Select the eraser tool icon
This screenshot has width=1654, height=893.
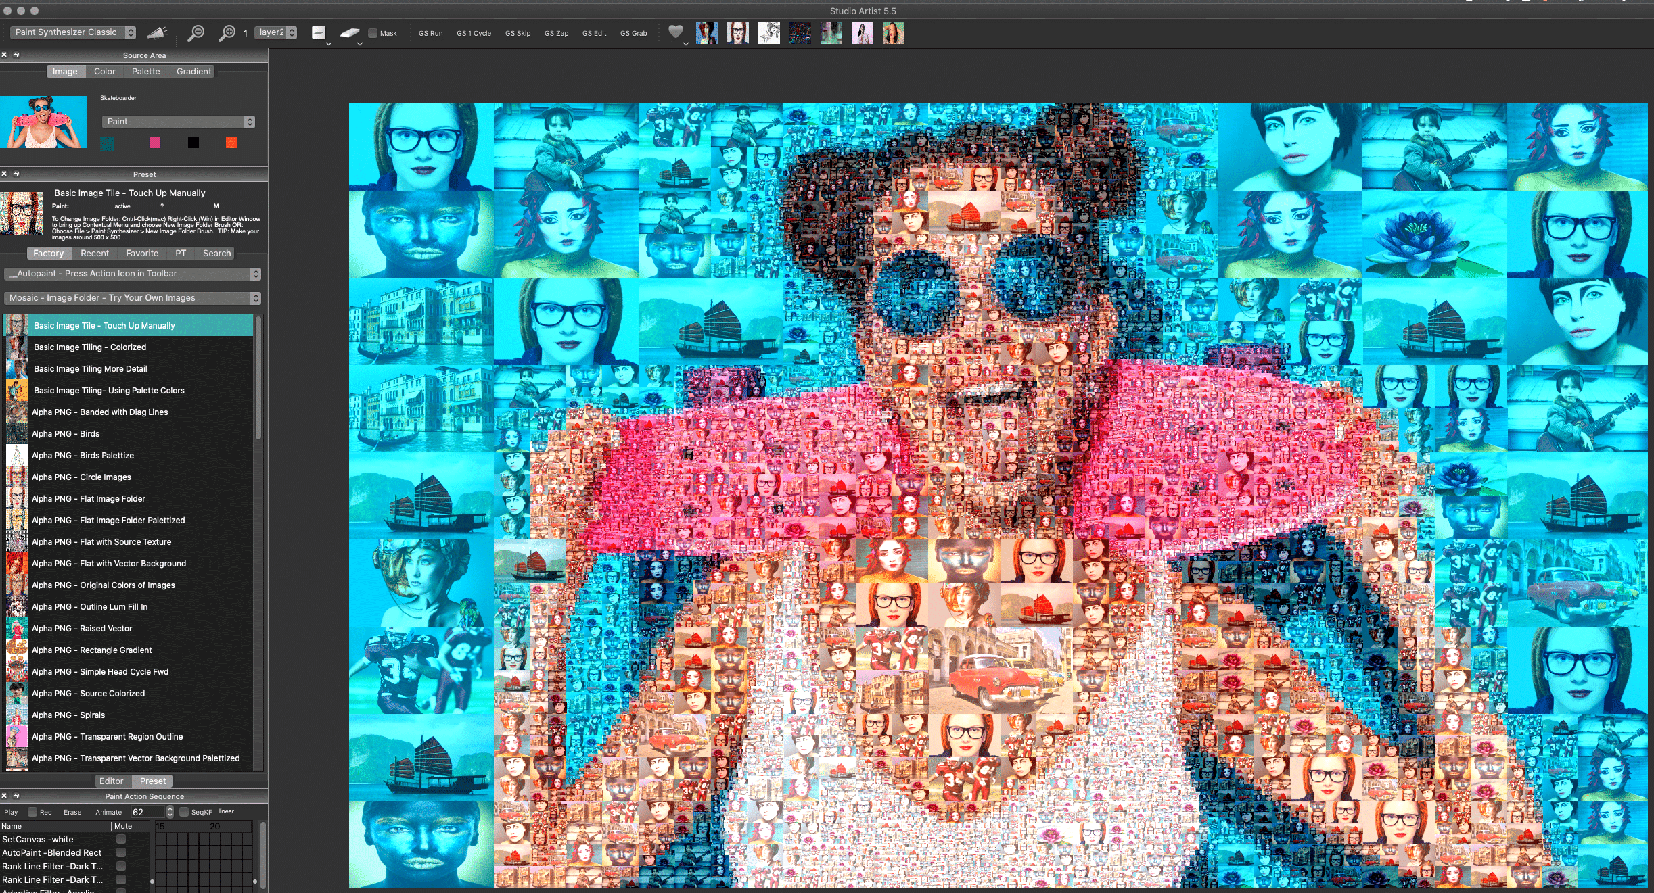click(349, 33)
